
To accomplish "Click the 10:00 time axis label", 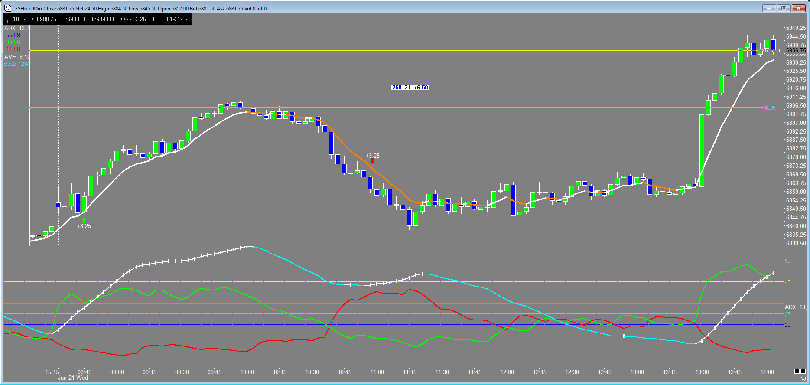I will [247, 372].
